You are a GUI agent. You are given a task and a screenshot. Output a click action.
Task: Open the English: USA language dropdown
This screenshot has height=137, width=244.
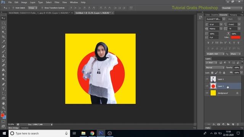point(215,54)
